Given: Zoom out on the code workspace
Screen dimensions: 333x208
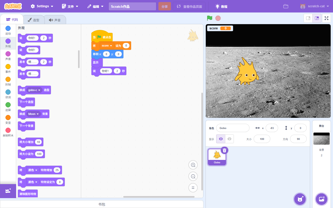Looking at the screenshot, I should (x=193, y=176).
